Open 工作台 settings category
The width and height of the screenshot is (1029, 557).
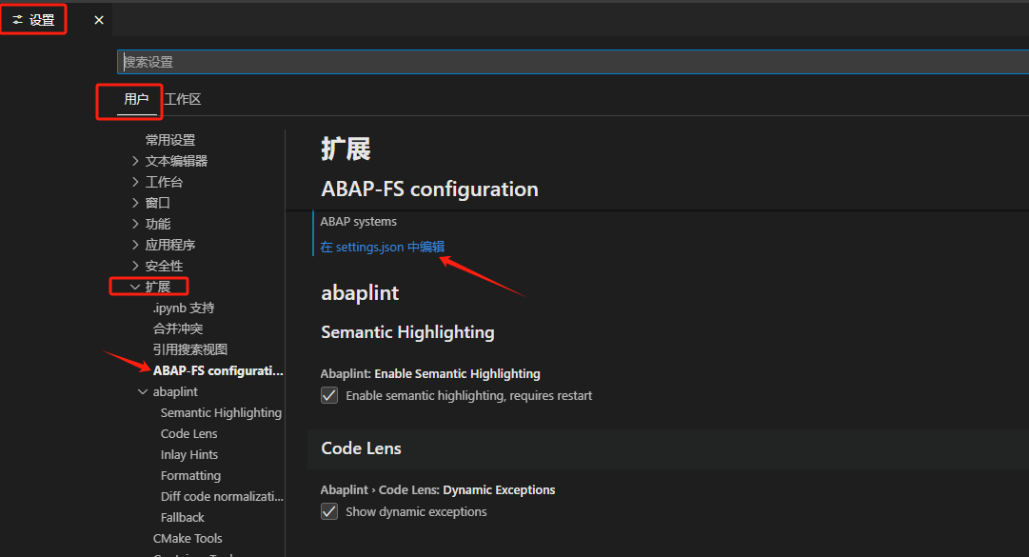(x=164, y=182)
